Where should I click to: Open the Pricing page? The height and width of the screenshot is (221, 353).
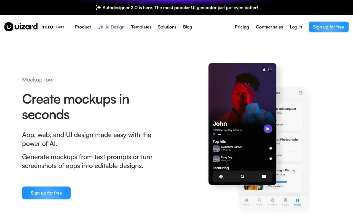242,27
